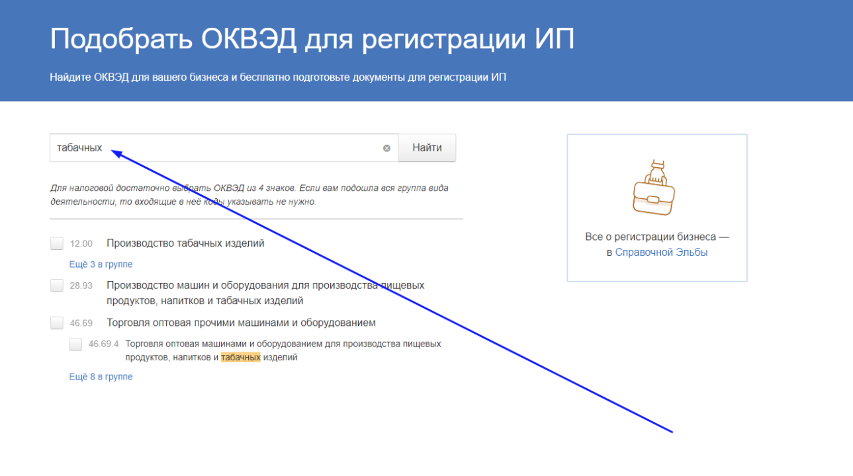
Task: Check the box for code 46.69
Action: pyautogui.click(x=57, y=323)
